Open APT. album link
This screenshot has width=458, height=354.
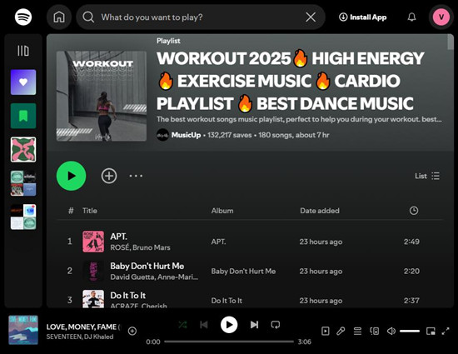pos(218,242)
